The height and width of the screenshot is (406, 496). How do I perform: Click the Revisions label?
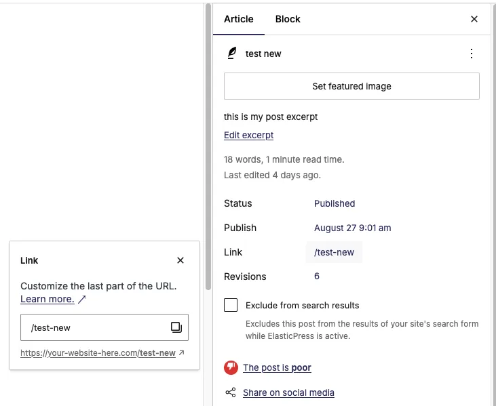pos(245,277)
